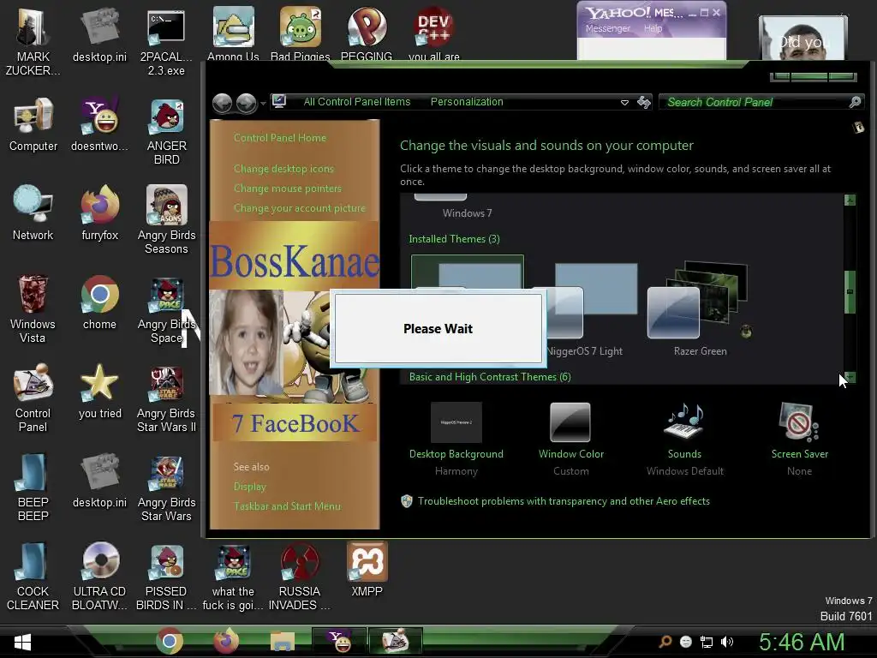Launch Angry Birds Star Wars II shortcut
Viewport: 877px width, 658px height.
pos(166,398)
